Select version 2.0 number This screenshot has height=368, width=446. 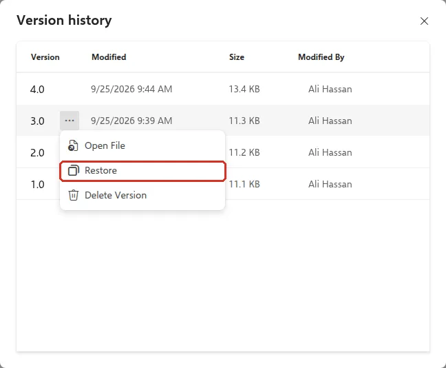pos(37,153)
